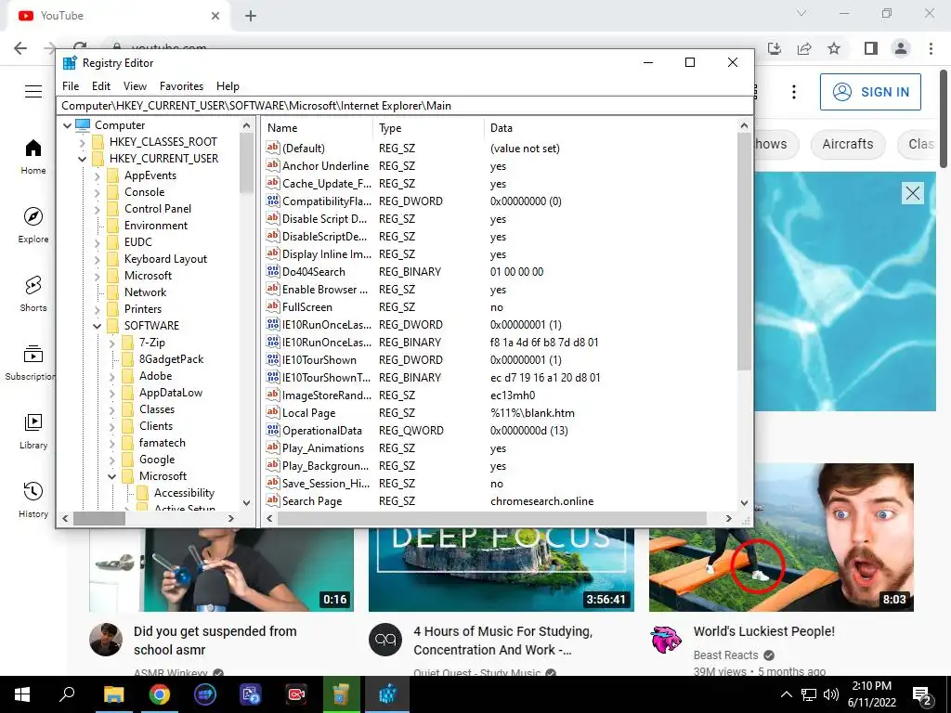Screen dimensions: 951x713
Task: Open Chrome side panel icon
Action: tap(871, 48)
